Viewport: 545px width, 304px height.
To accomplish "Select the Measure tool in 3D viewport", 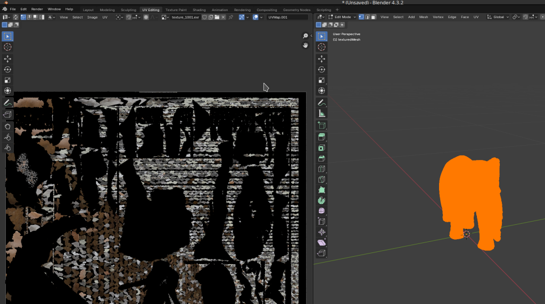I will pyautogui.click(x=321, y=113).
